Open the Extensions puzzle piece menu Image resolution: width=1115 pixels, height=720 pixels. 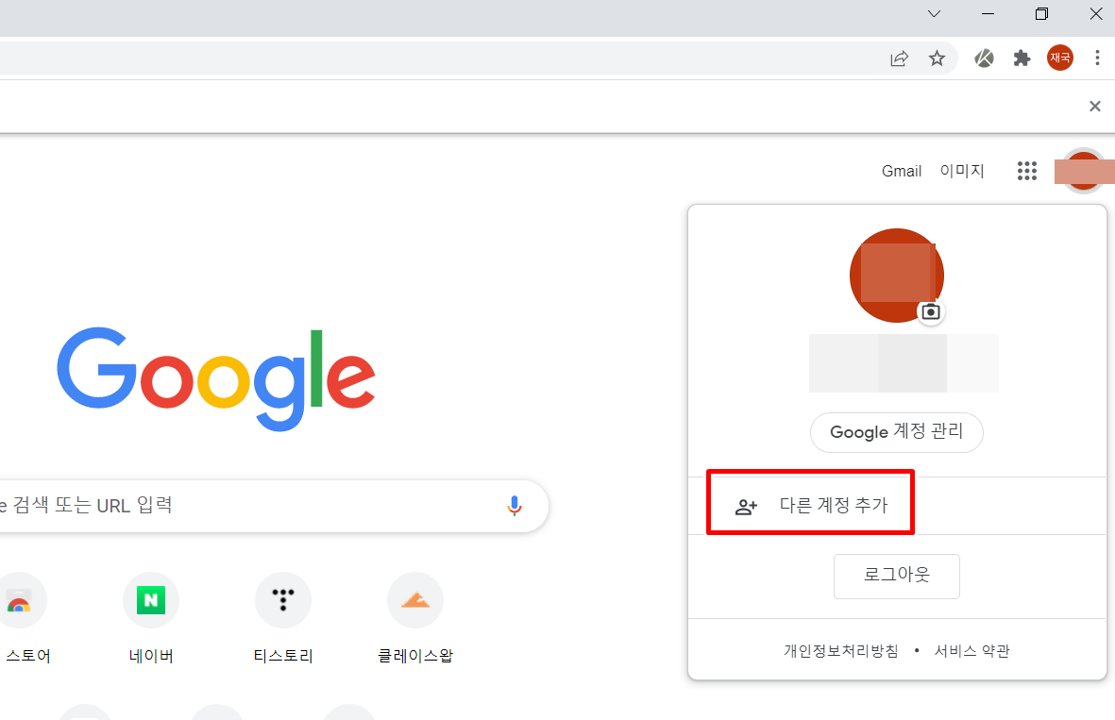click(1022, 59)
